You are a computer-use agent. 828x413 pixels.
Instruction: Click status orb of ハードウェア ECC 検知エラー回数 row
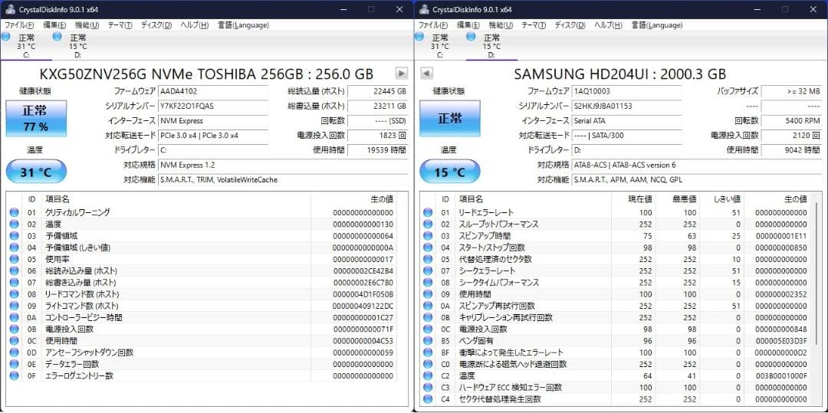428,387
